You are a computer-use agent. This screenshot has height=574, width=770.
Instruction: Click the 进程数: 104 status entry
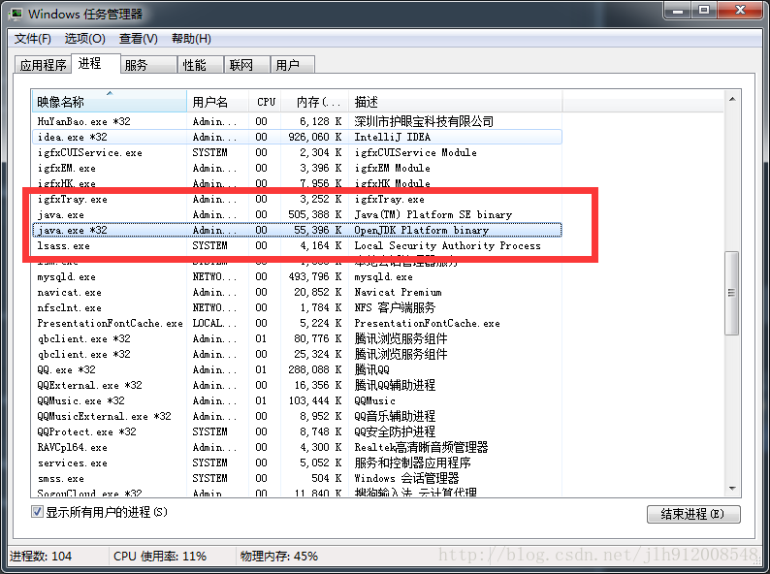(x=41, y=557)
